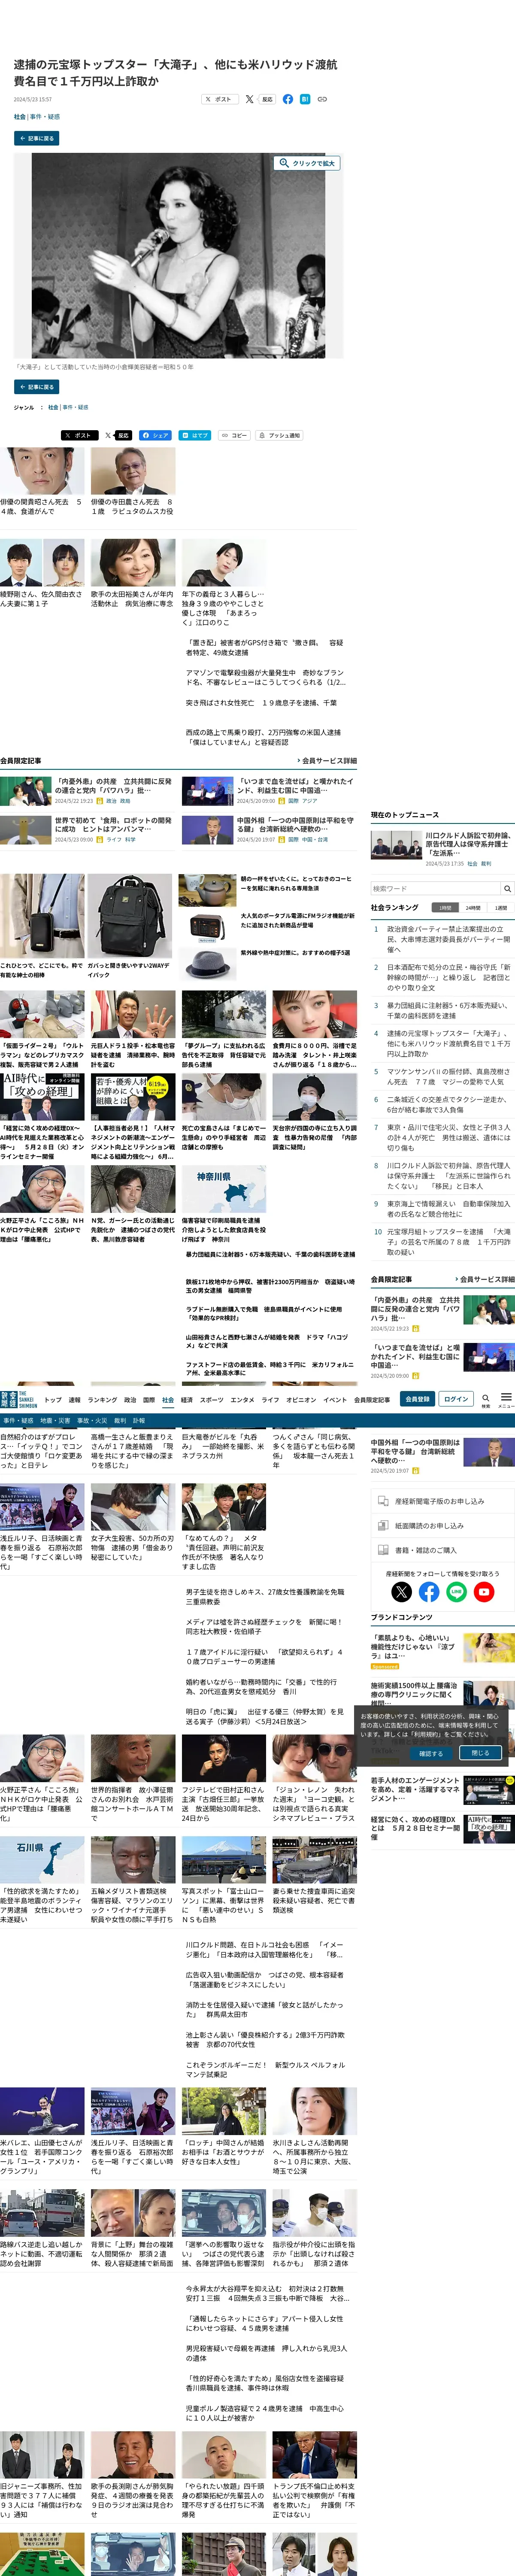The height and width of the screenshot is (2576, 515).
Task: Open 書籍・雑誌のご購入 link
Action: click(x=442, y=1550)
